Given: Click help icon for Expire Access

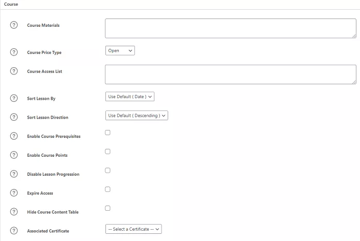Looking at the screenshot, I should (x=14, y=193).
